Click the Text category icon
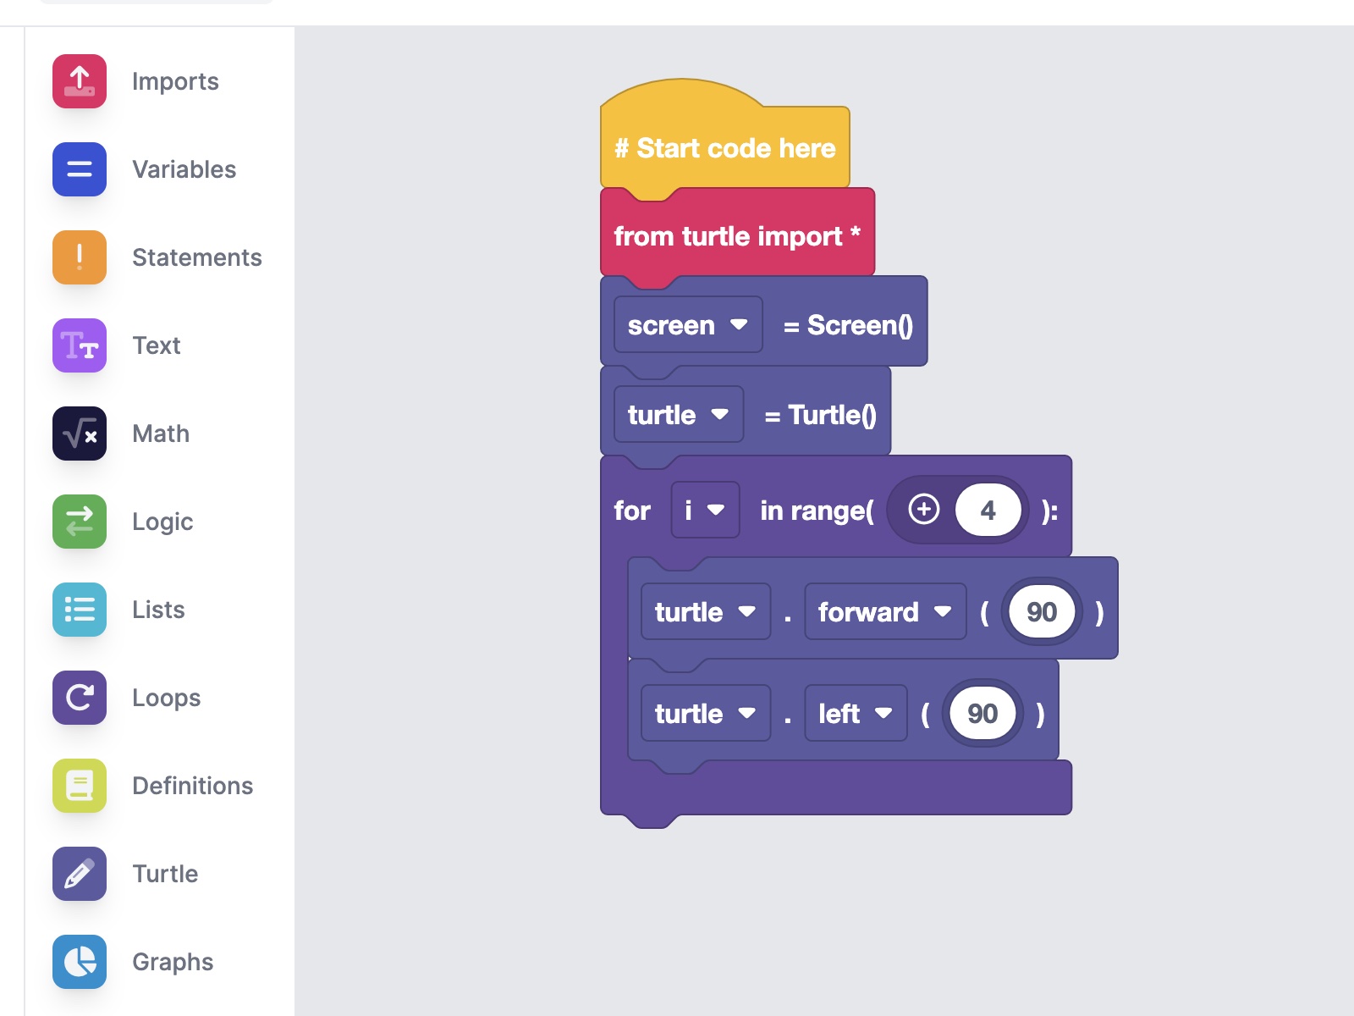1354x1016 pixels. click(x=80, y=345)
